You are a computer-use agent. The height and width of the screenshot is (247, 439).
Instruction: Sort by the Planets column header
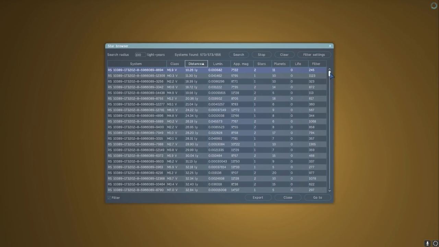(281, 64)
